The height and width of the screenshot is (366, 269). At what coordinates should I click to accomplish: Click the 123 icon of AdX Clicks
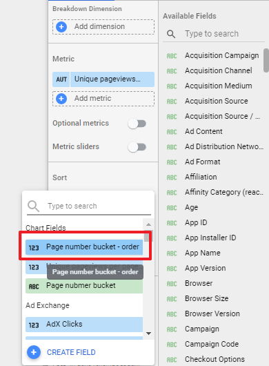click(x=34, y=325)
